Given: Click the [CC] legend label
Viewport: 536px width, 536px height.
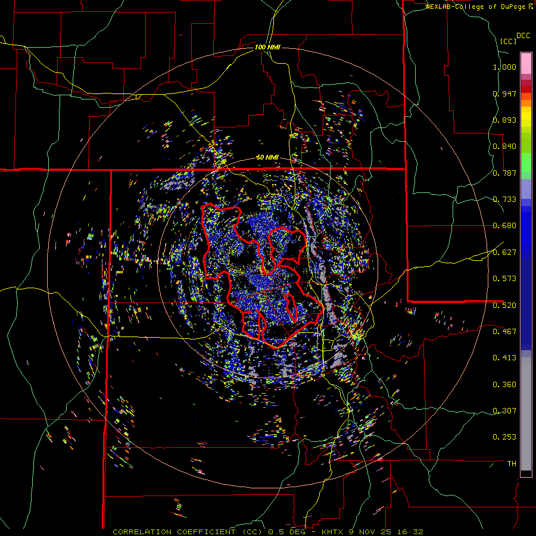Looking at the screenshot, I should (508, 41).
